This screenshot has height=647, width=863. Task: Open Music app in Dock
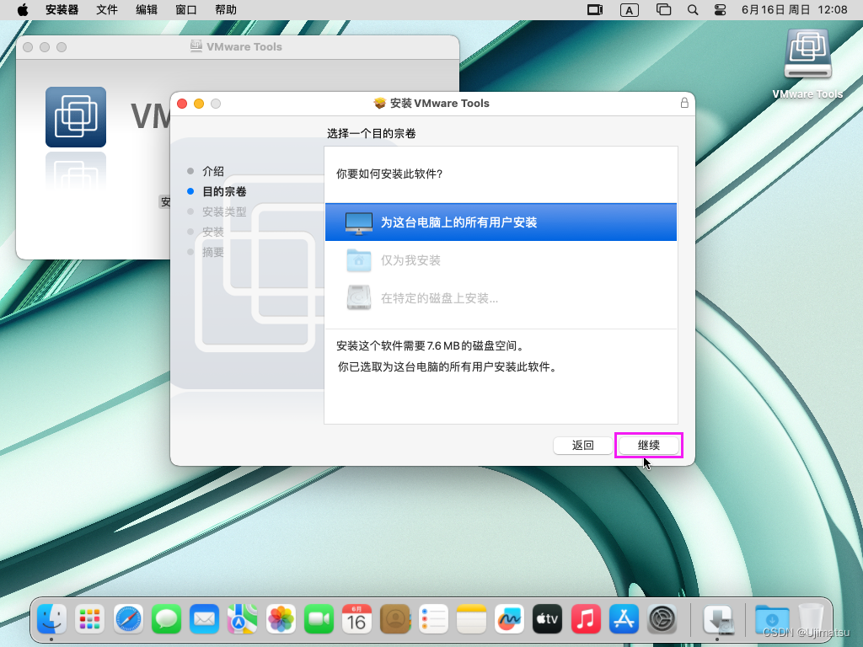point(586,619)
